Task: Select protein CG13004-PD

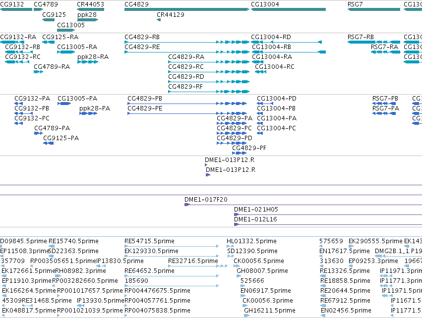Action: [277, 99]
